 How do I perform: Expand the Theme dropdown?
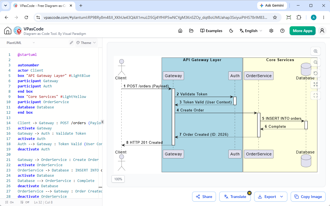[x=86, y=43]
